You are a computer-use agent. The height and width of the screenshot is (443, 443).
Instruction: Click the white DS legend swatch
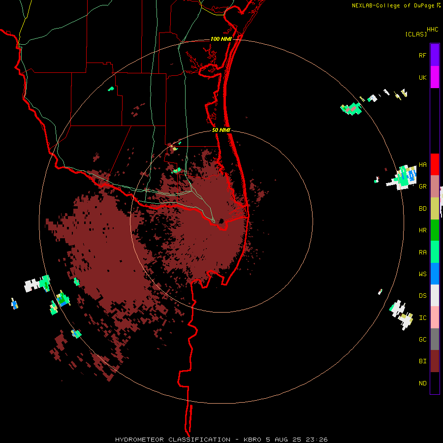pos(435,295)
